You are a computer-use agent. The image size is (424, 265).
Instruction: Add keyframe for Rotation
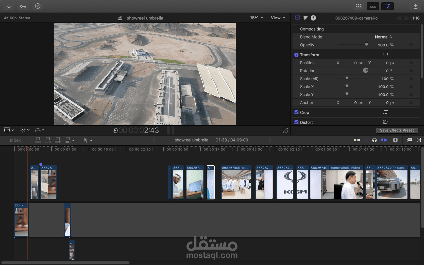pos(411,71)
